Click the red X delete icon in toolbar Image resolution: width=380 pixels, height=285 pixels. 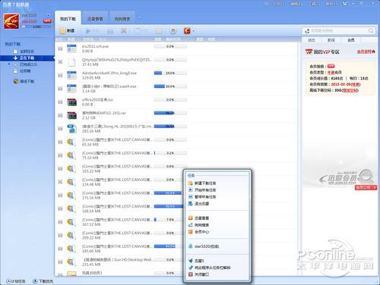point(124,31)
